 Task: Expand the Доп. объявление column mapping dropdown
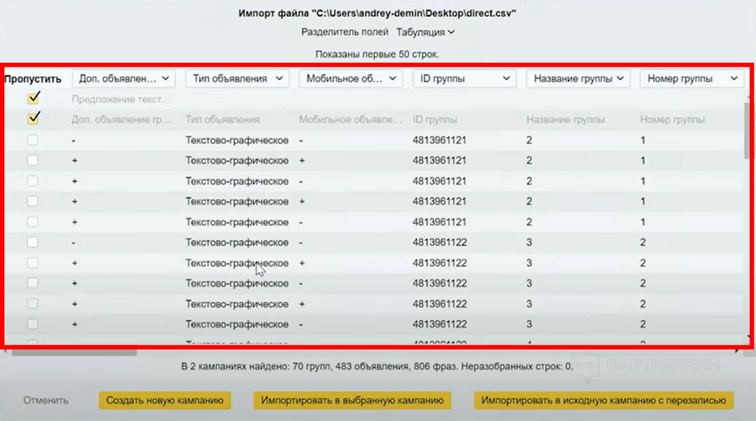click(123, 79)
